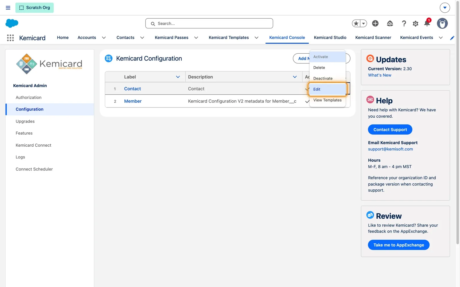Choose Edit from the row action menu
Viewport: 460px width, 287px height.
[327, 89]
